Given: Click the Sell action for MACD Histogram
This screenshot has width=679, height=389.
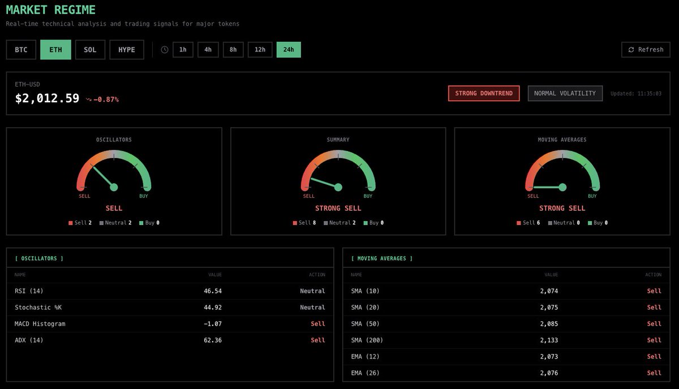Looking at the screenshot, I should pyautogui.click(x=318, y=324).
